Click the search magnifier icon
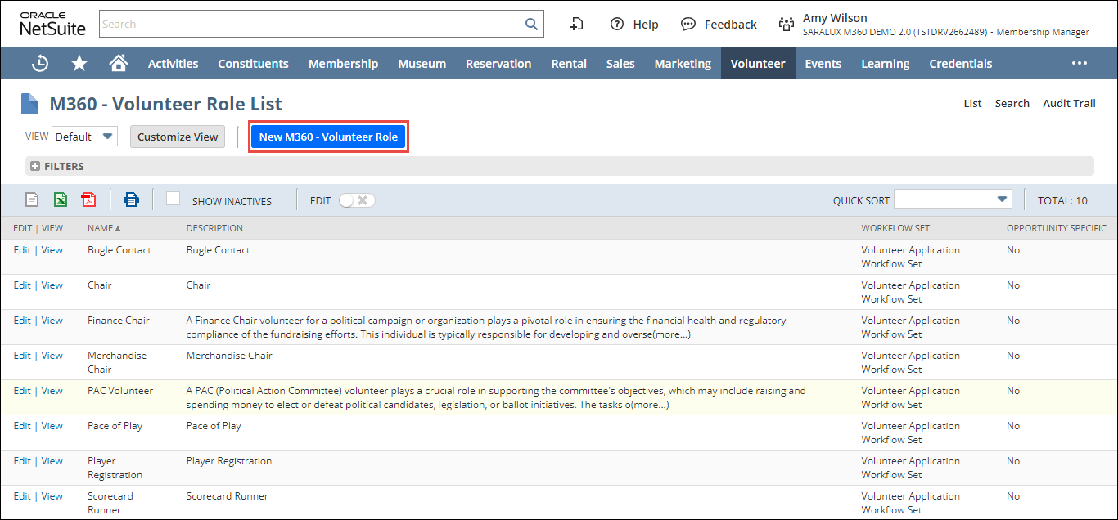 [x=531, y=25]
